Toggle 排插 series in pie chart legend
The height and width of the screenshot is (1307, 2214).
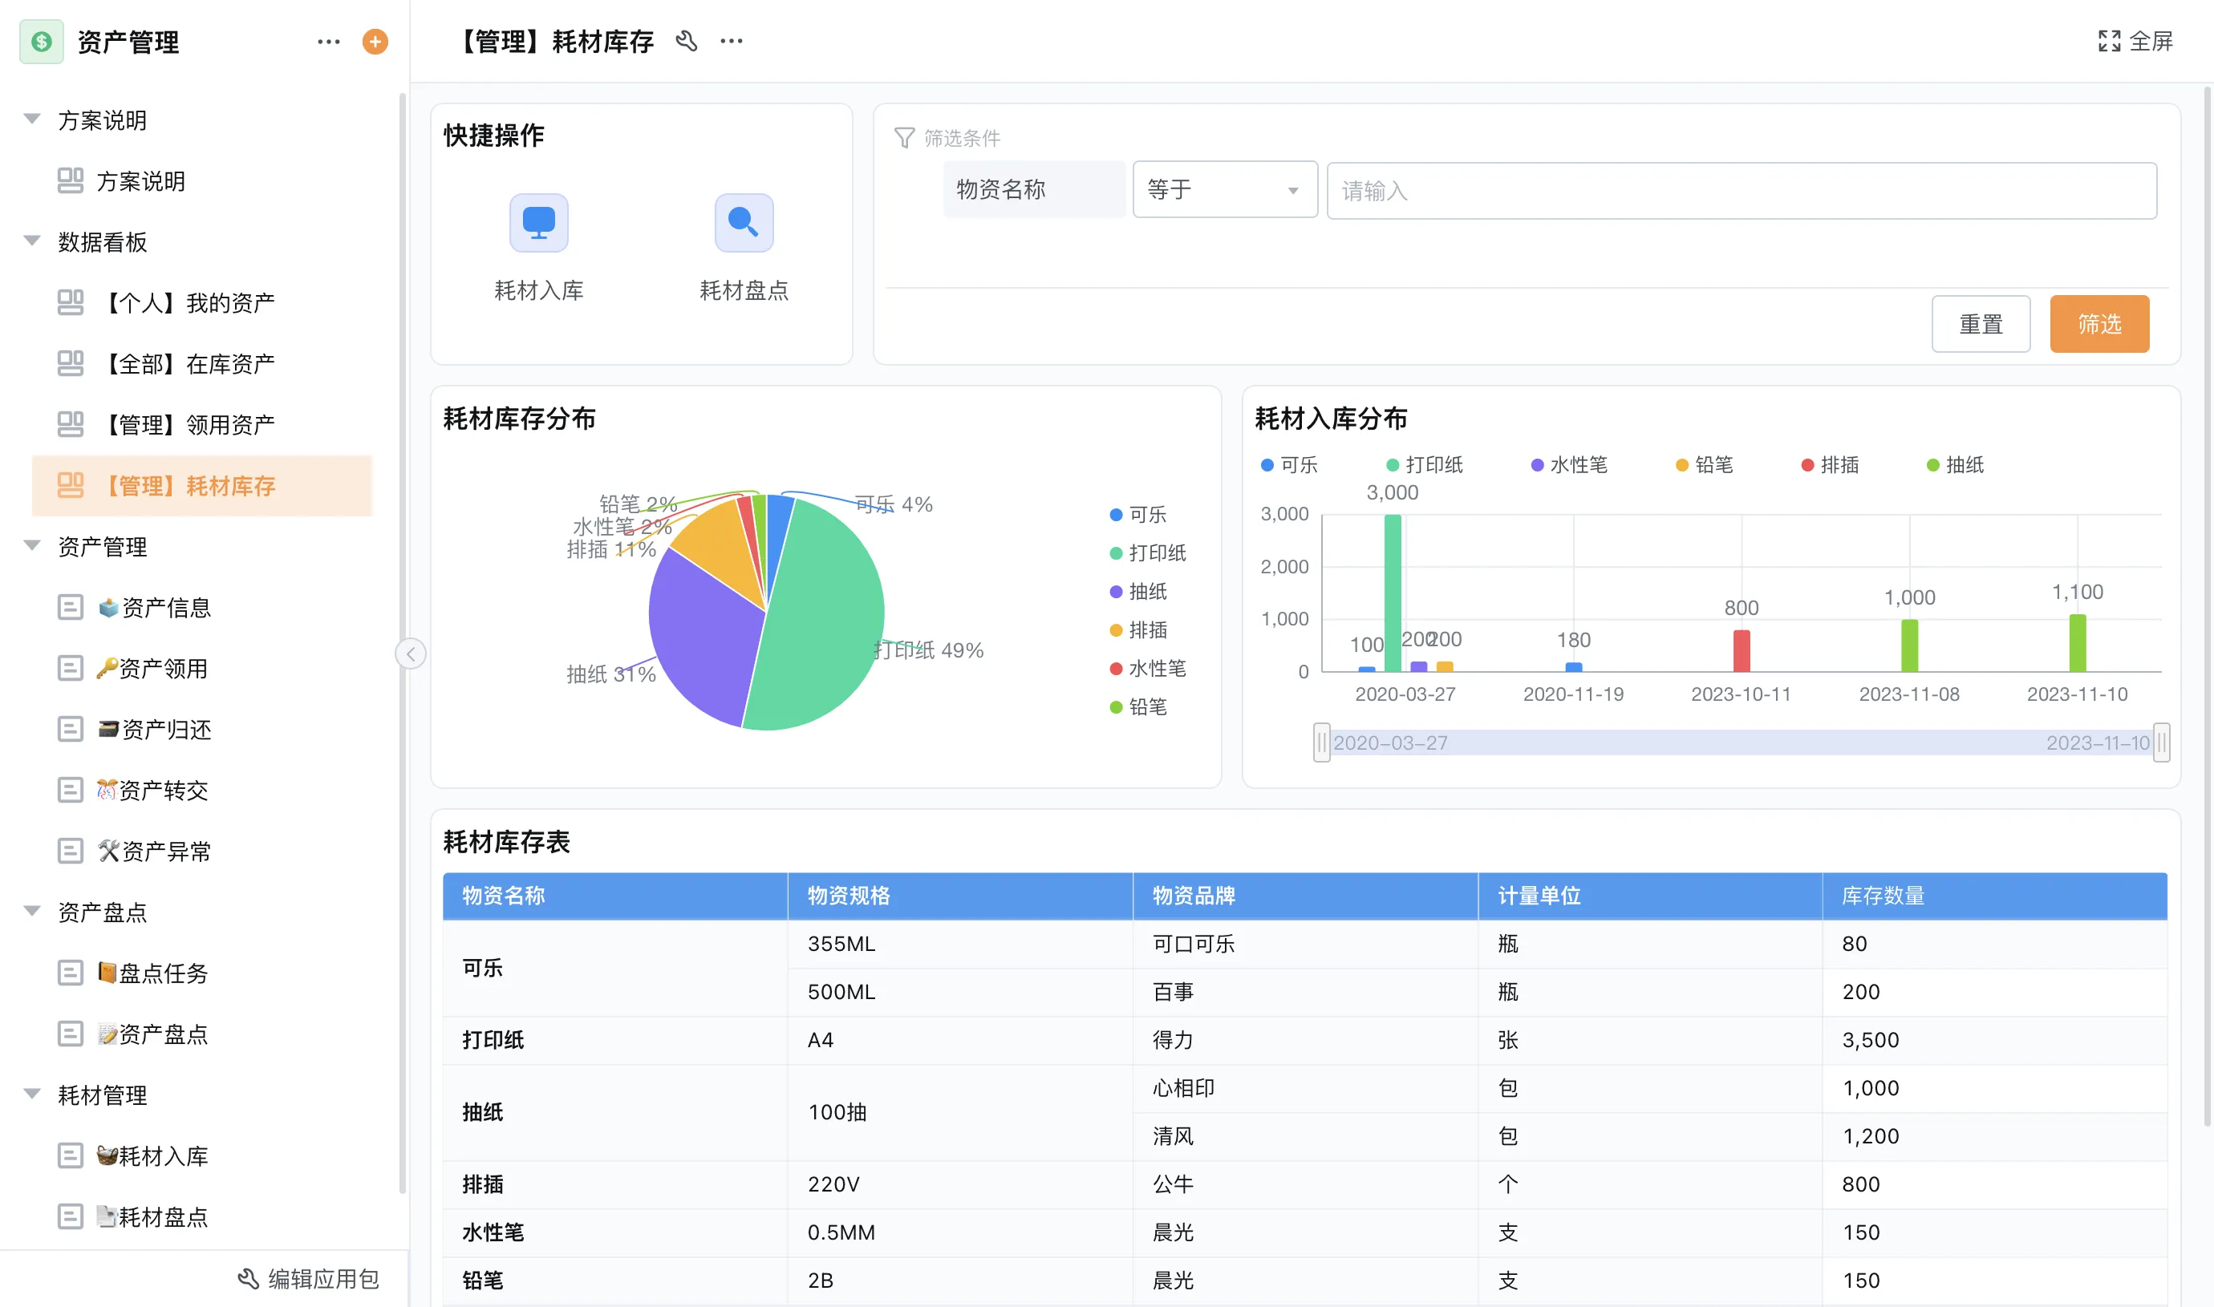1137,629
